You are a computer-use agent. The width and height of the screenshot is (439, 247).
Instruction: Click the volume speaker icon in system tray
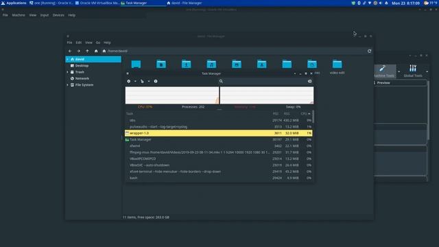pos(381,3)
